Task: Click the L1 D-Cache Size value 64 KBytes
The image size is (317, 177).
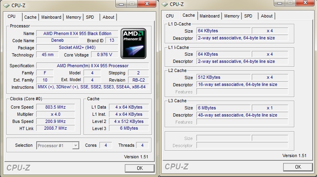Action: coord(224,31)
